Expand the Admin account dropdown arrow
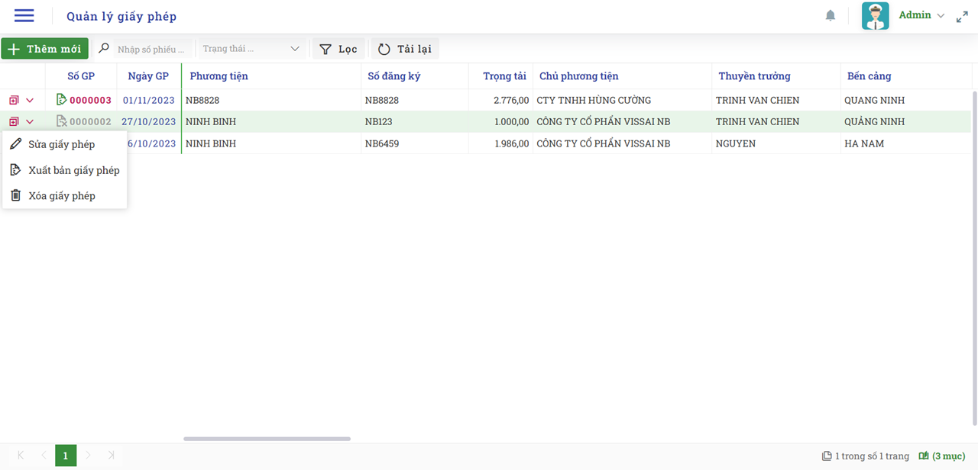 pyautogui.click(x=941, y=16)
